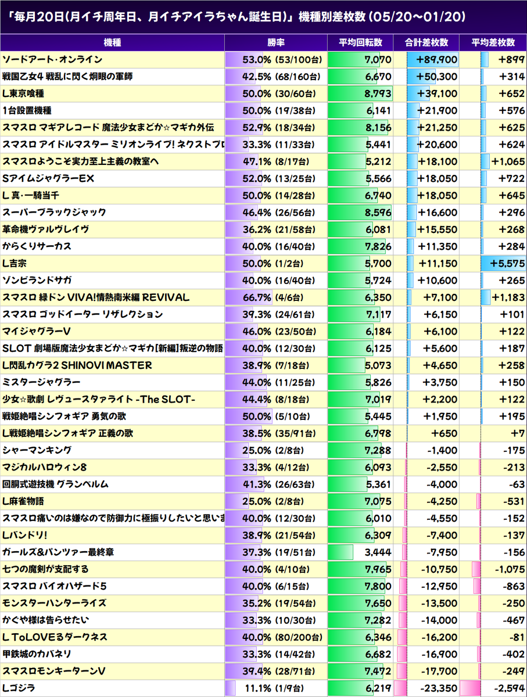The width and height of the screenshot is (527, 697).
Task: Select the ソードアート・オンライン row name
Action: point(52,60)
